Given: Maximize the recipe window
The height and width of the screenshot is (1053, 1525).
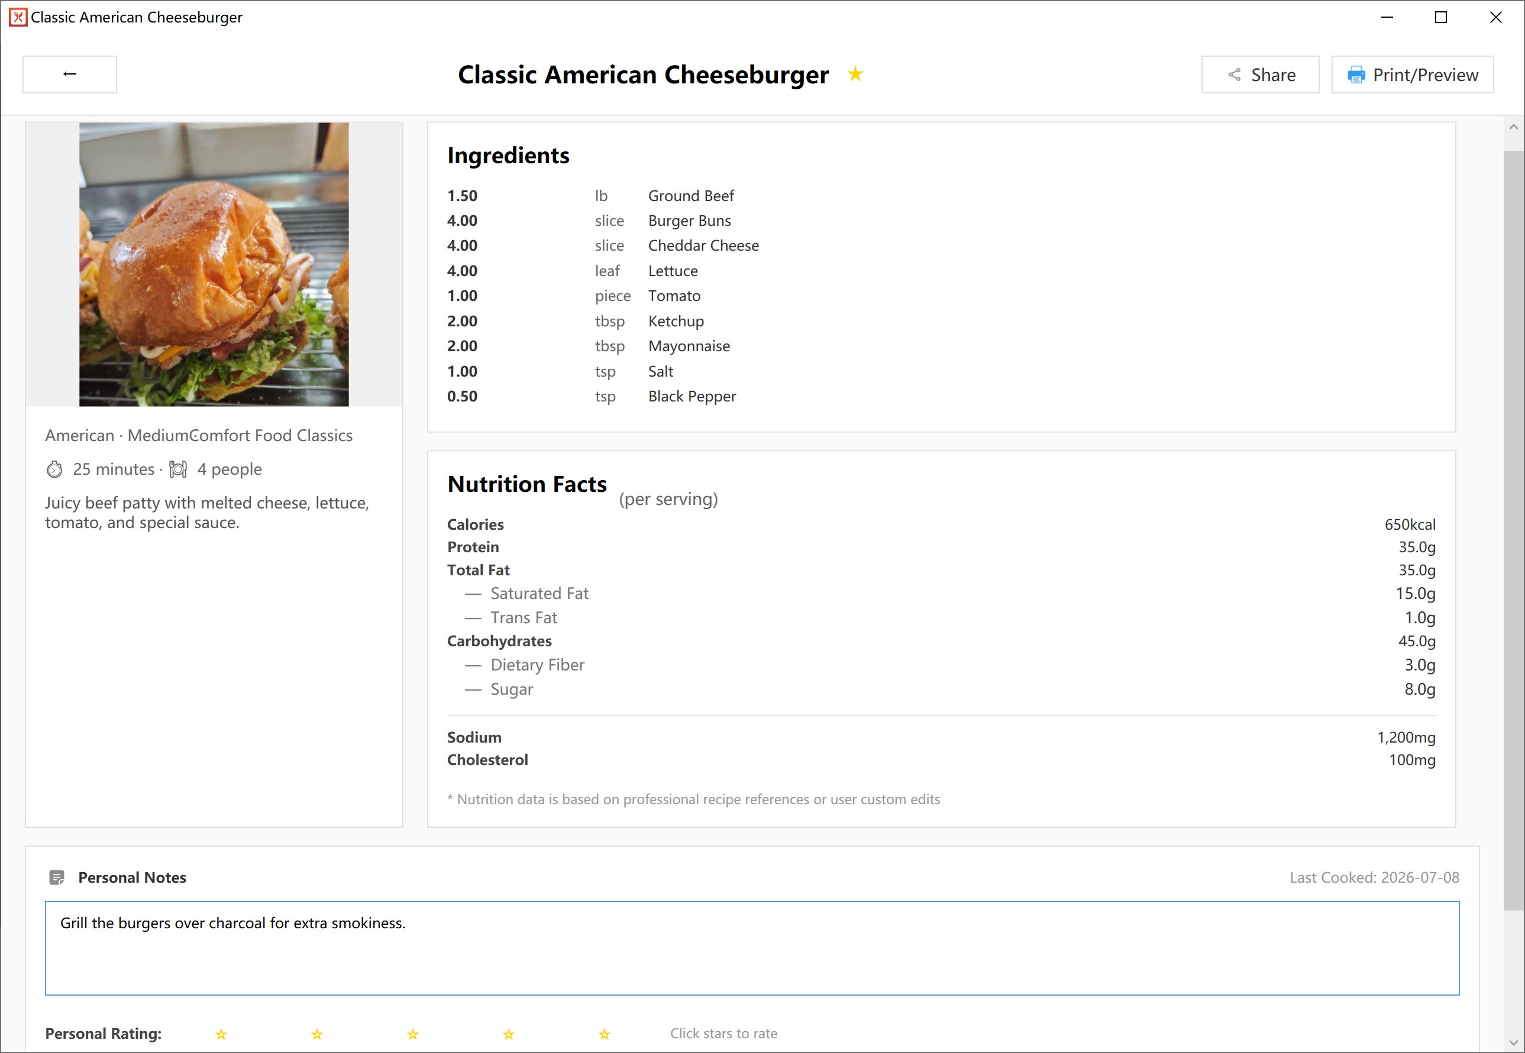Looking at the screenshot, I should [1441, 18].
